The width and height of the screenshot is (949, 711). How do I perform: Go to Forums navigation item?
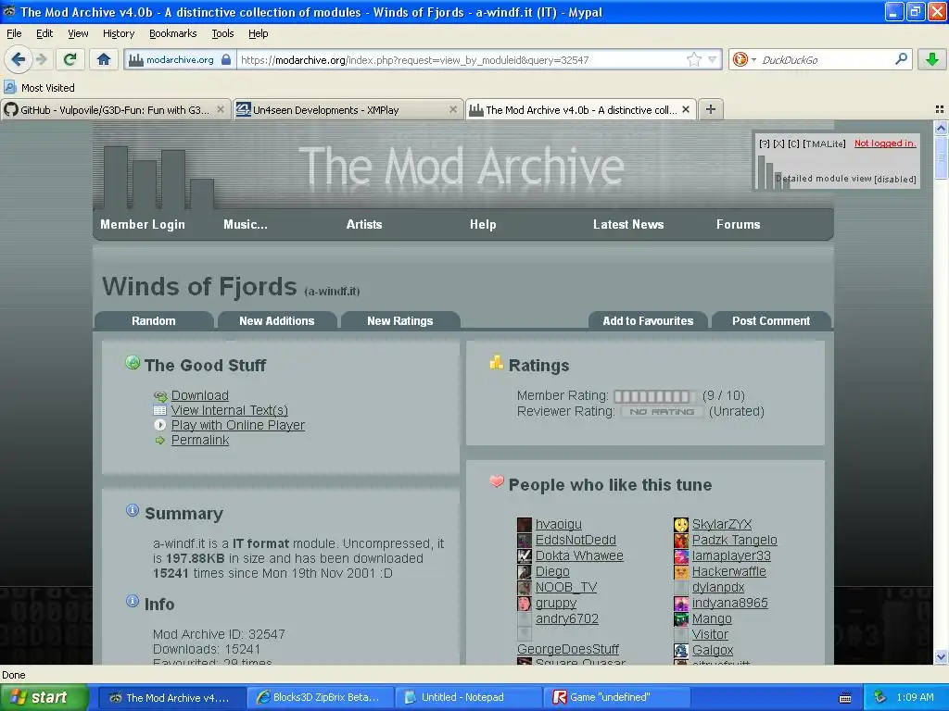click(x=738, y=224)
